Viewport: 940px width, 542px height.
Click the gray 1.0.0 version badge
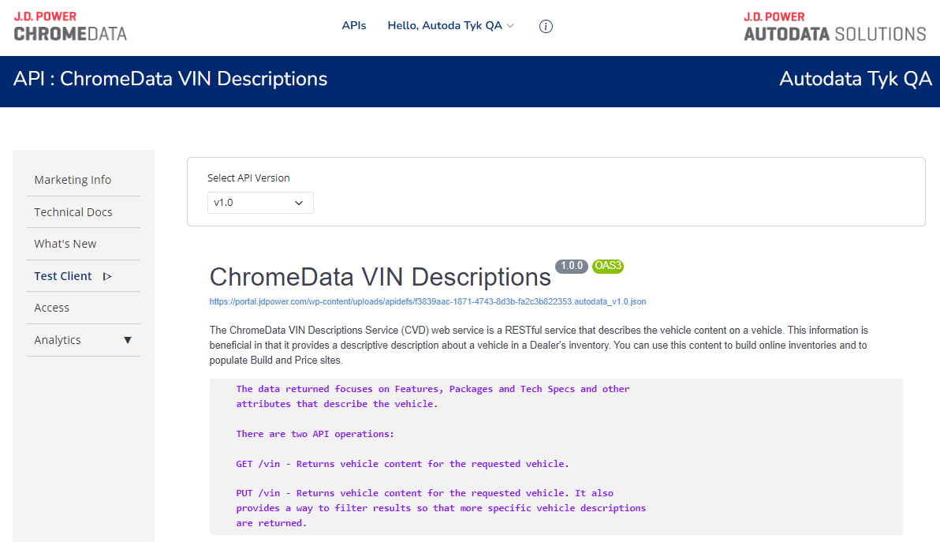(571, 266)
